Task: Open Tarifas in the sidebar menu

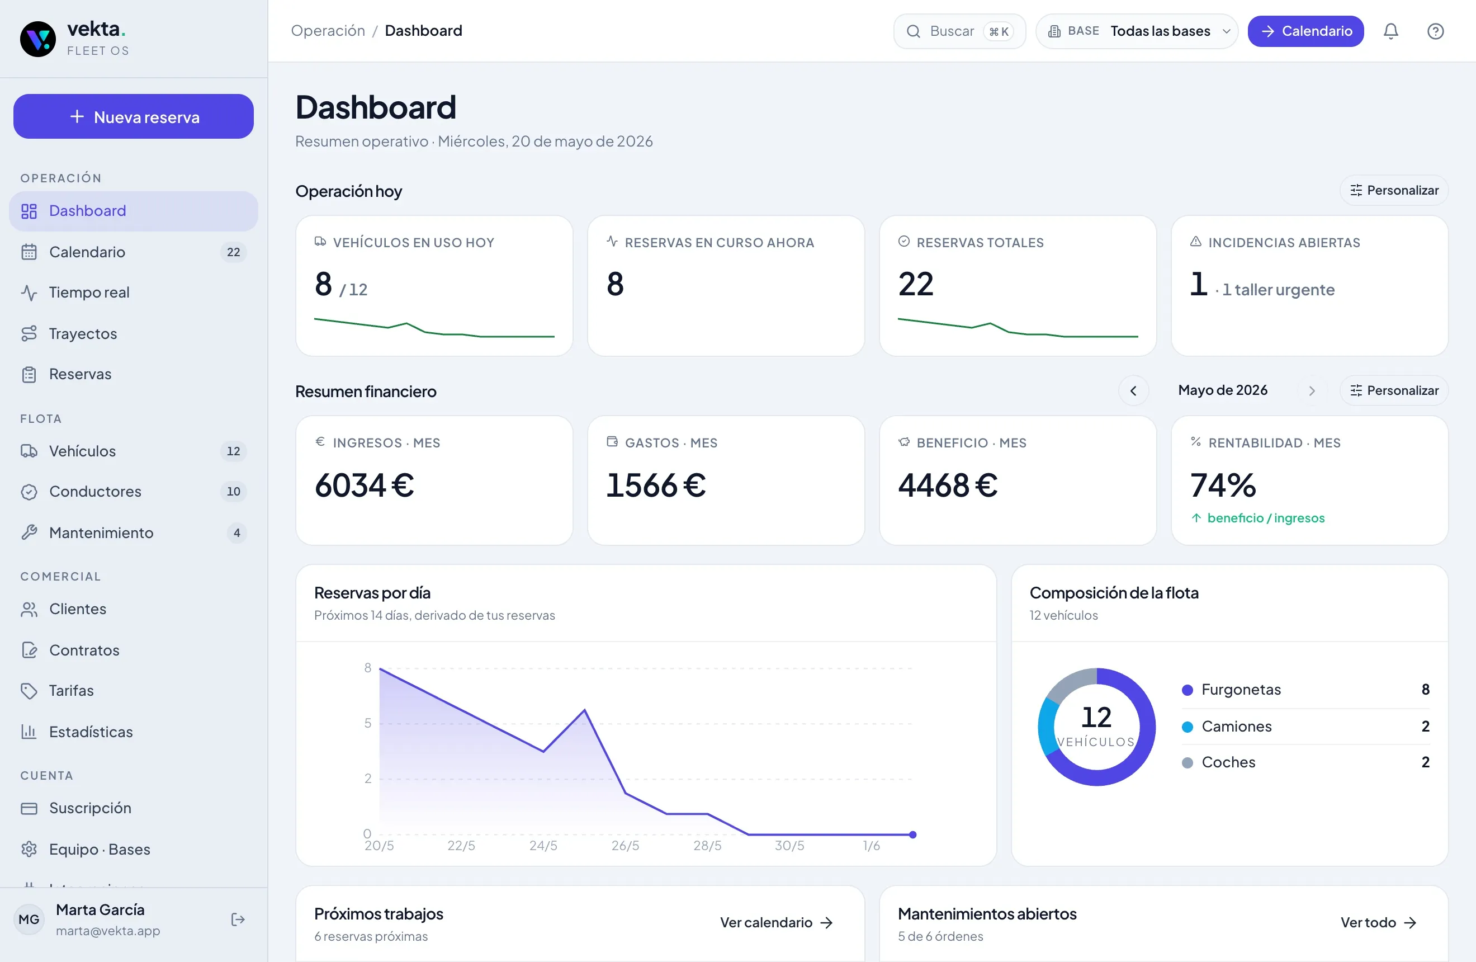Action: [133, 690]
